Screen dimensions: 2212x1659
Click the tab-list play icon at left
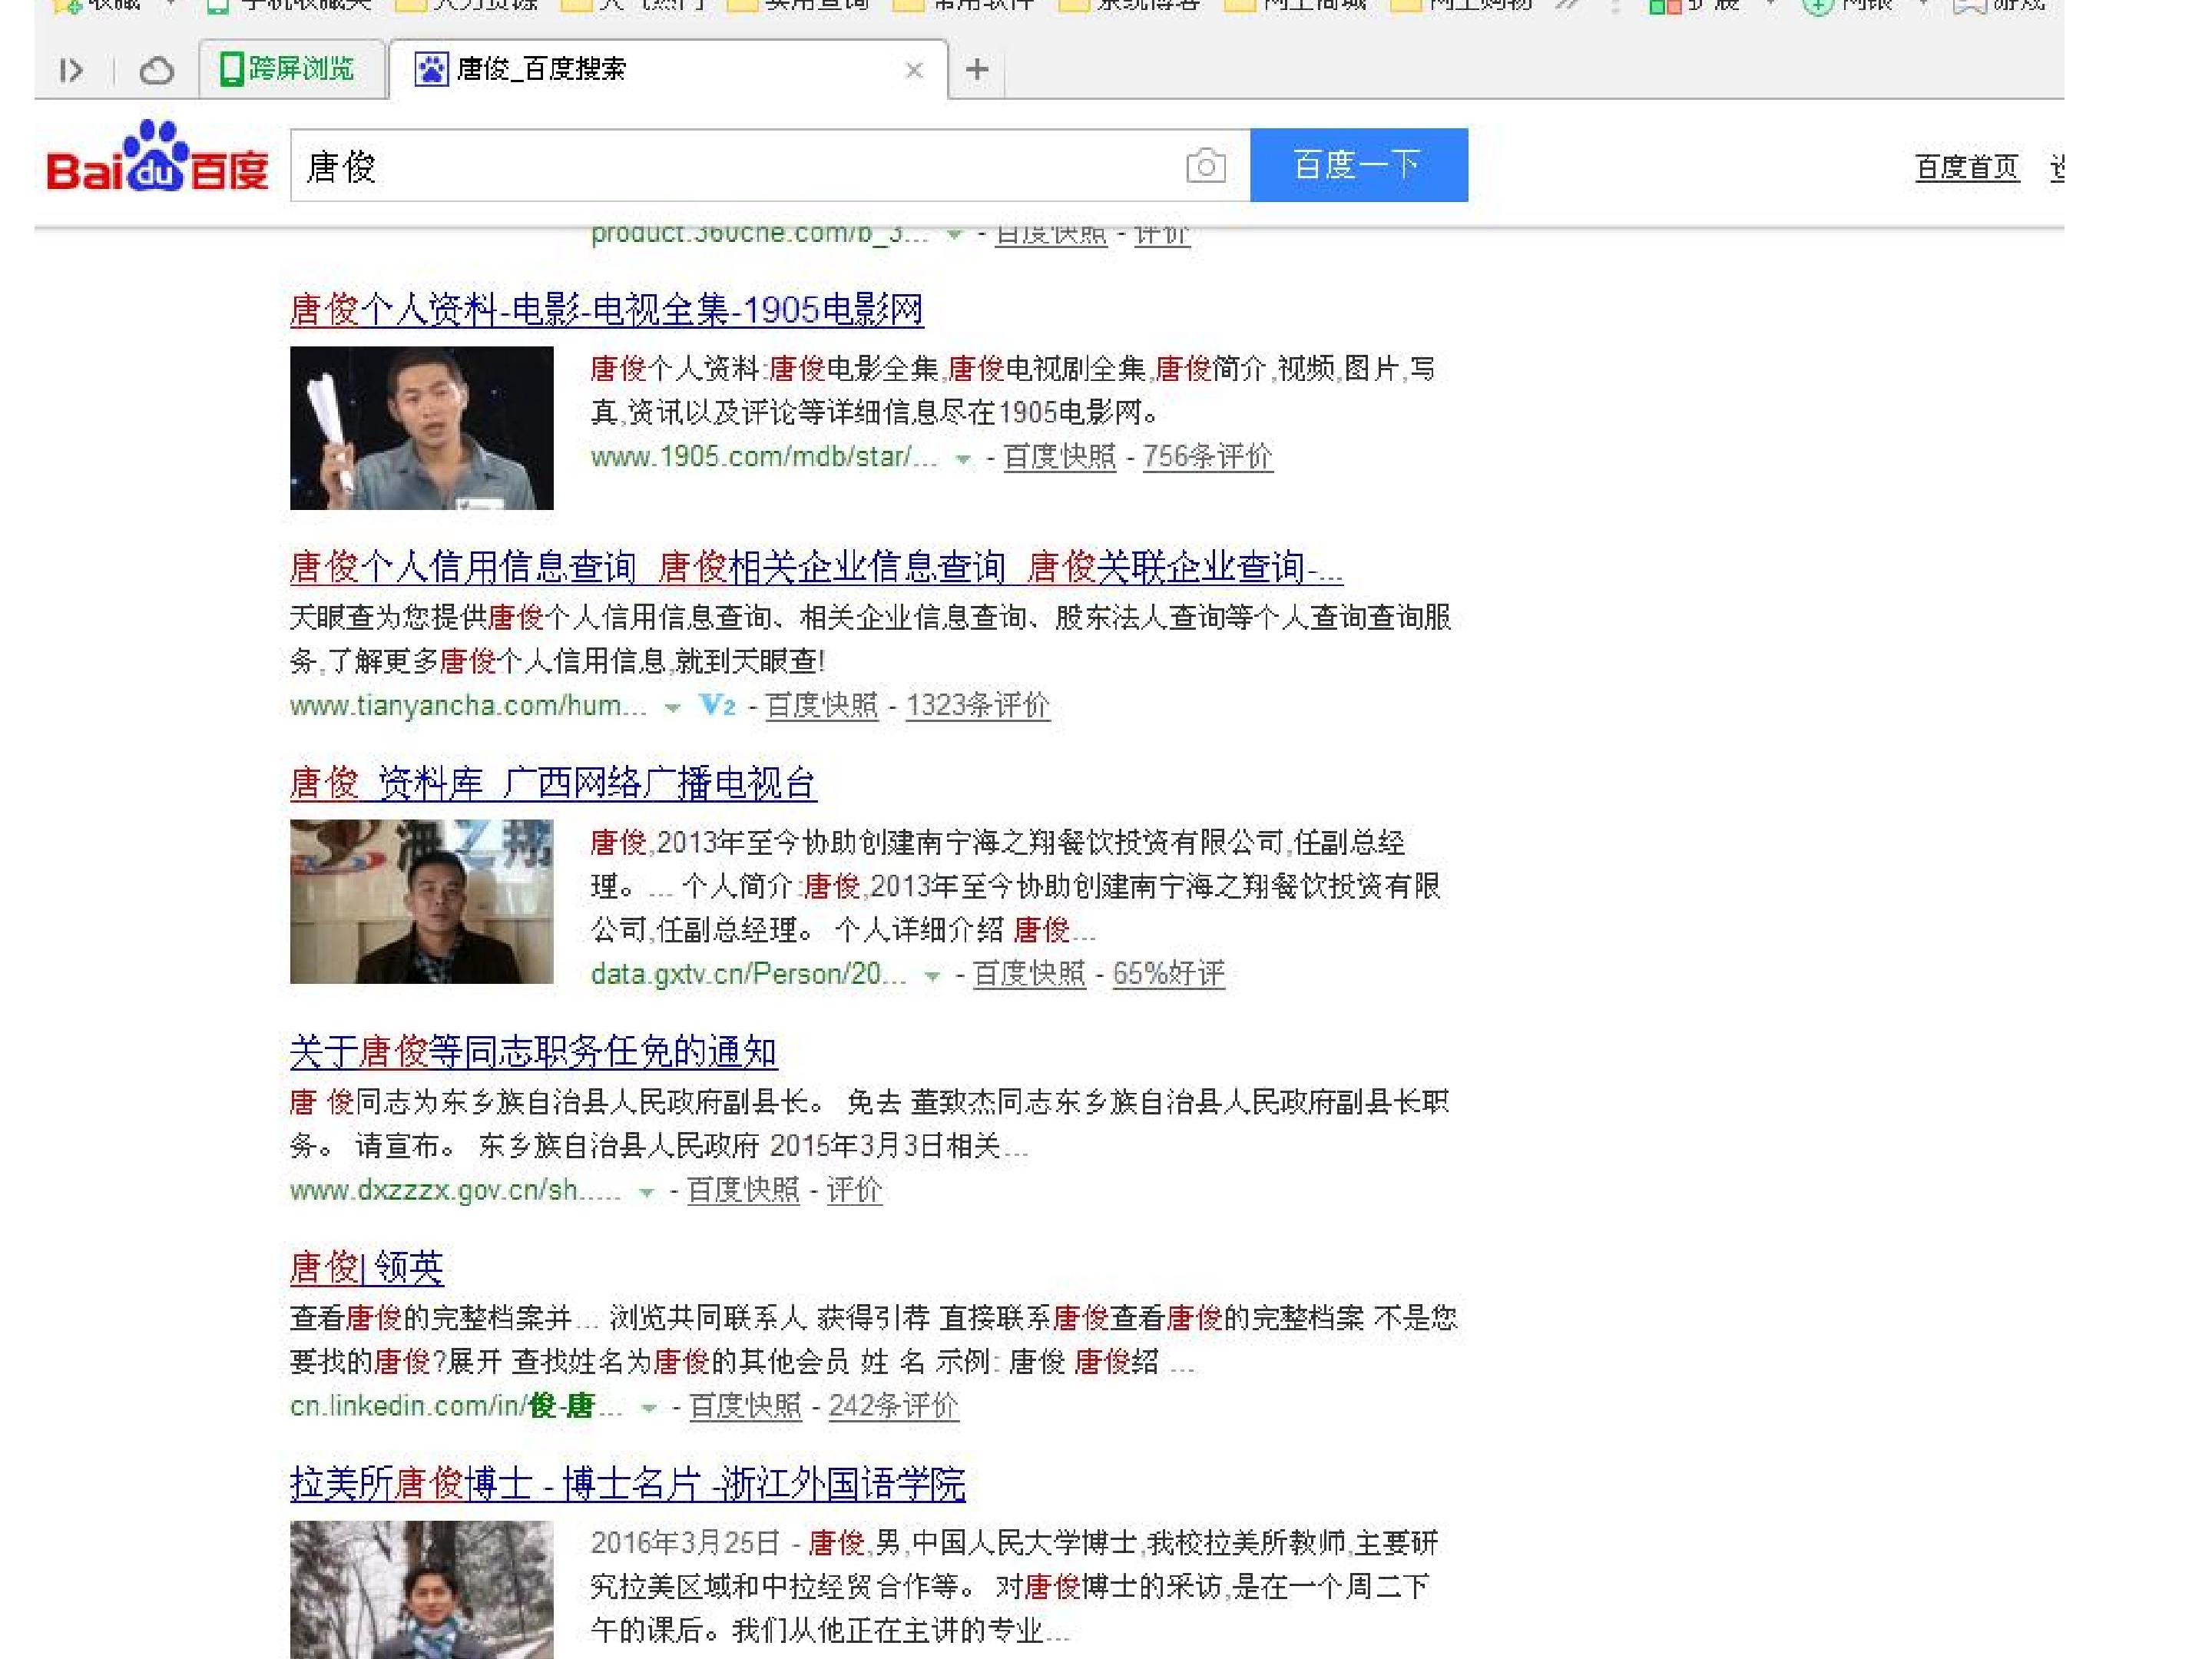click(71, 71)
